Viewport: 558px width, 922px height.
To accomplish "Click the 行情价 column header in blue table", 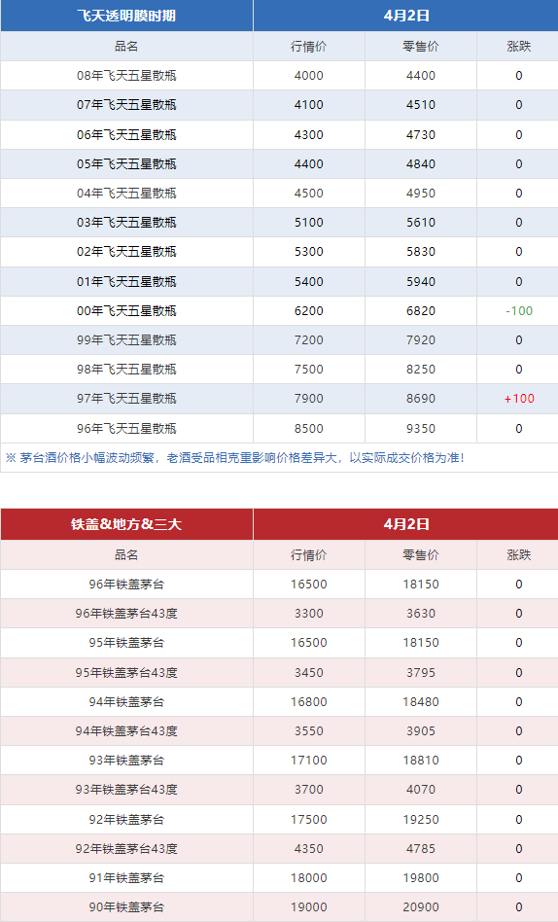I will tap(309, 47).
